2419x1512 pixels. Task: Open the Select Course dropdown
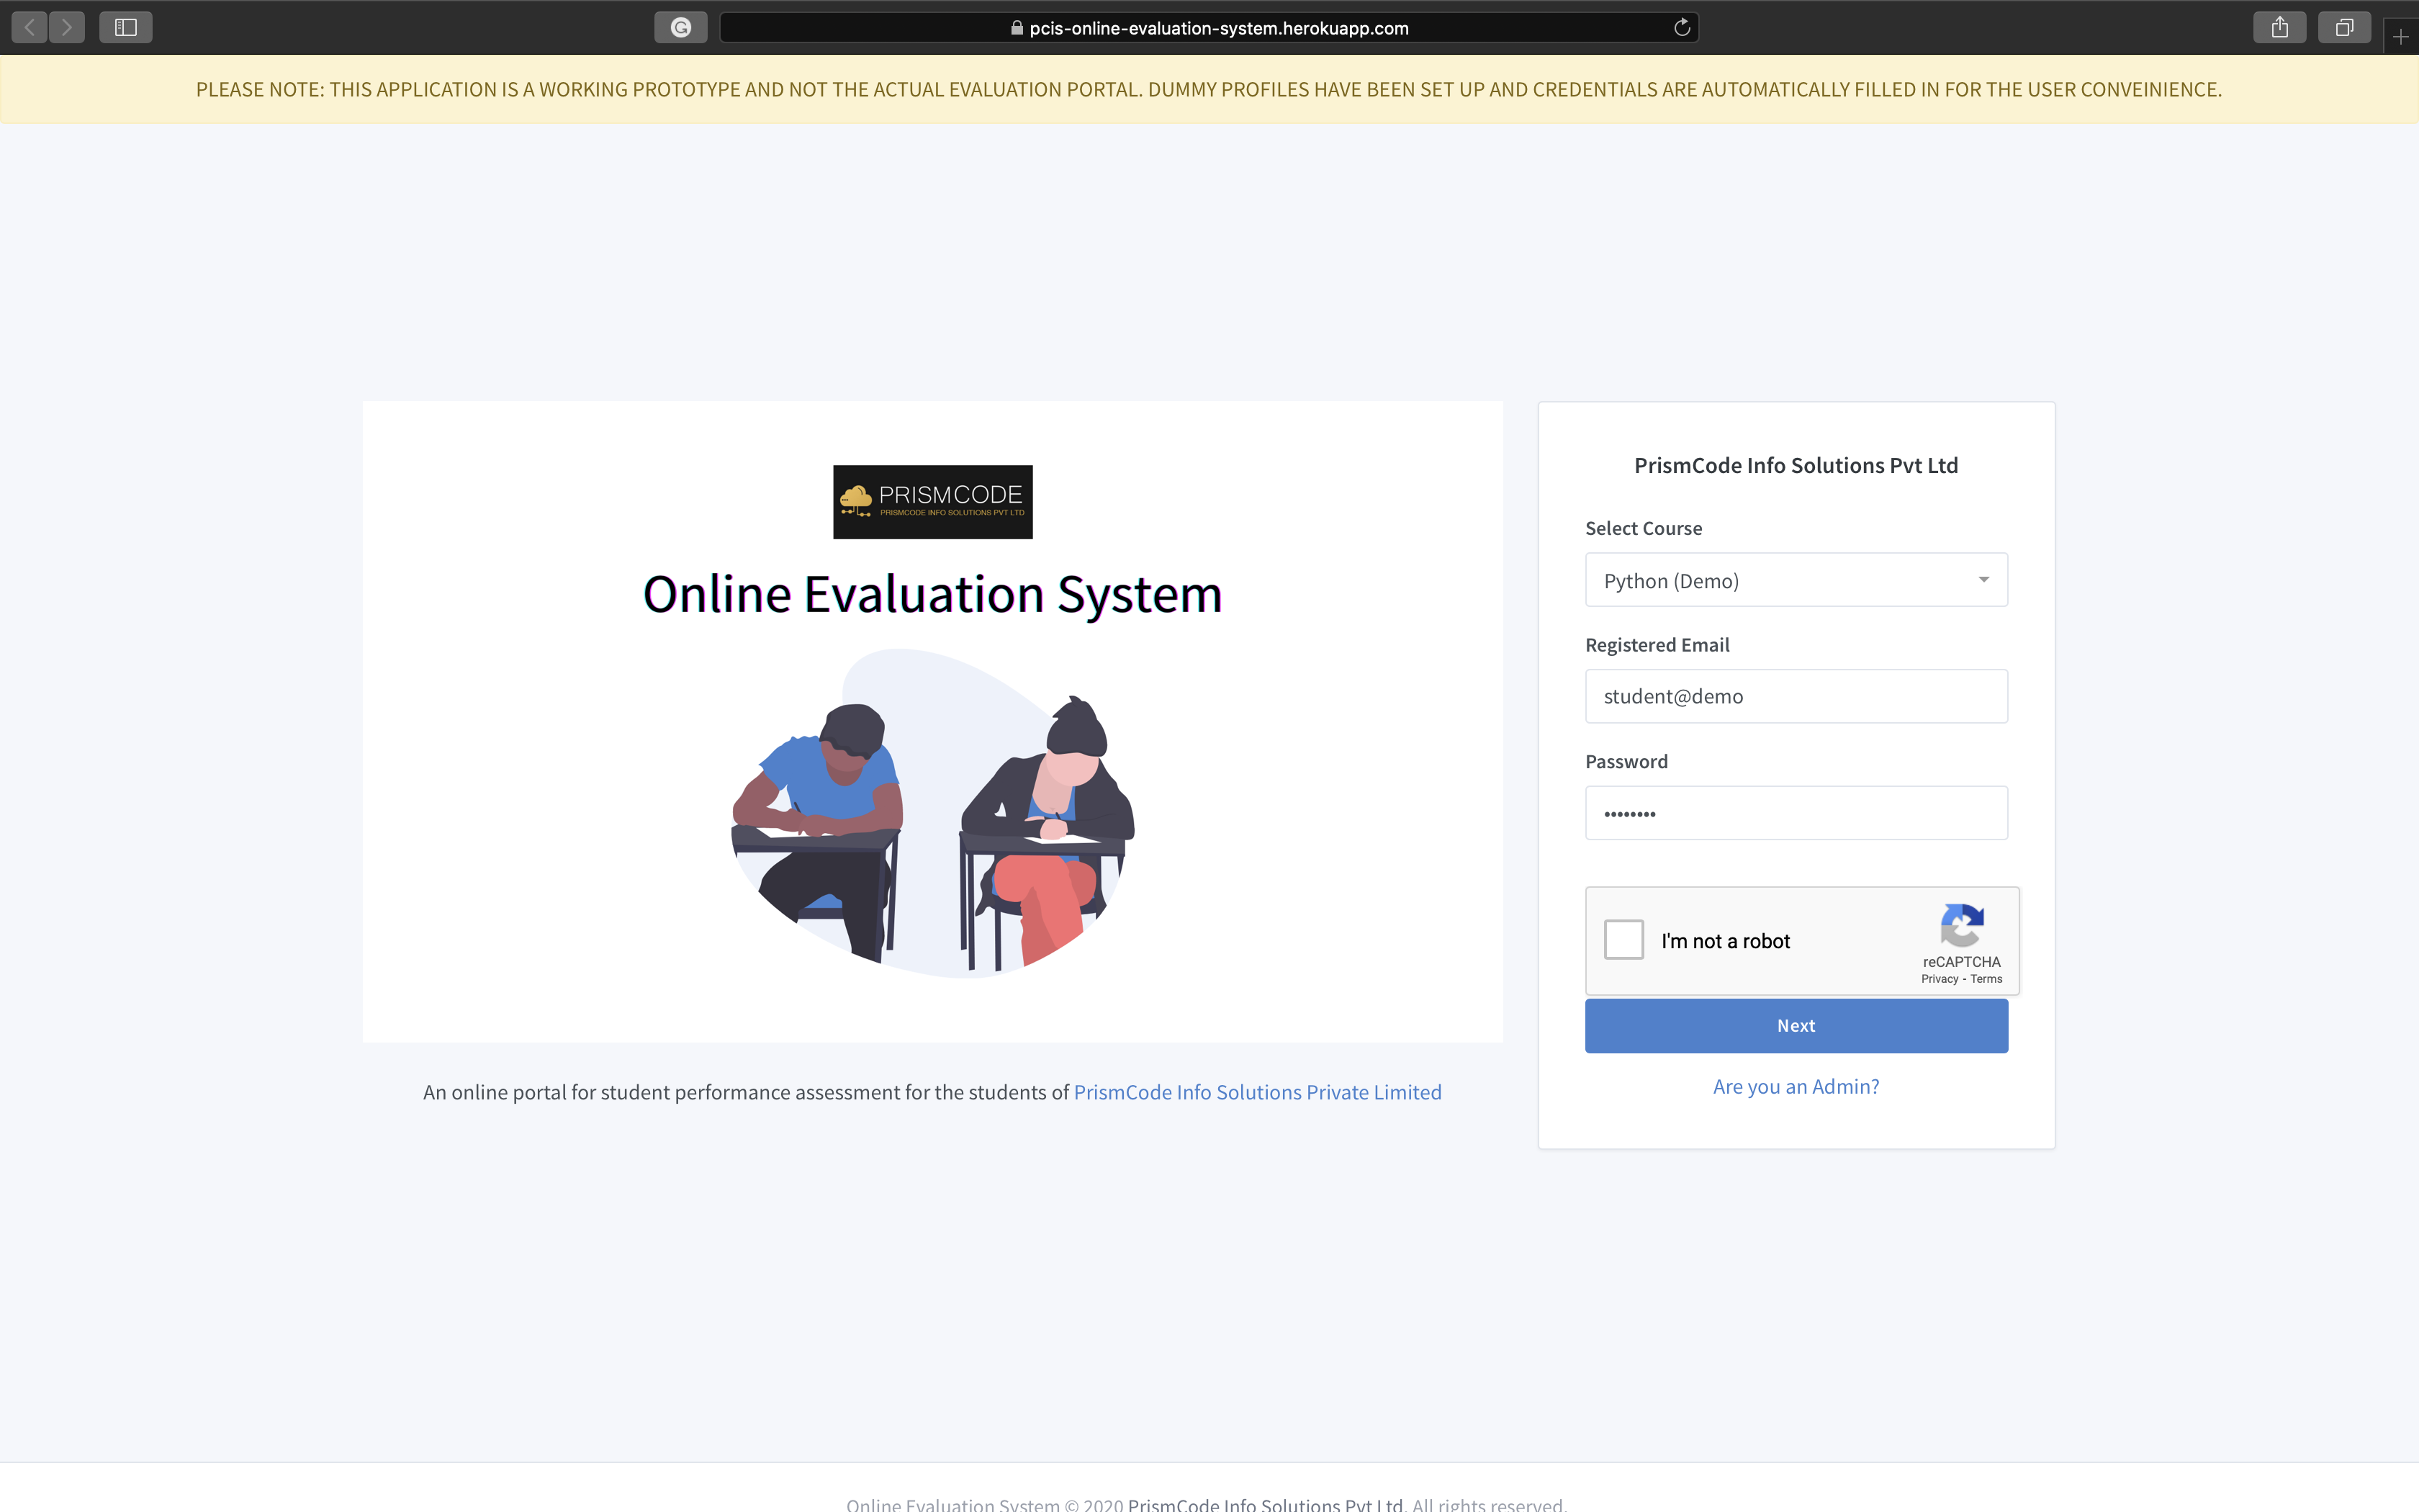pos(1796,579)
